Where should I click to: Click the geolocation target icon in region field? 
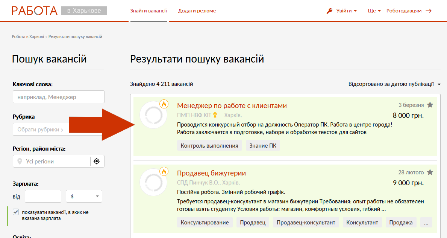click(97, 161)
